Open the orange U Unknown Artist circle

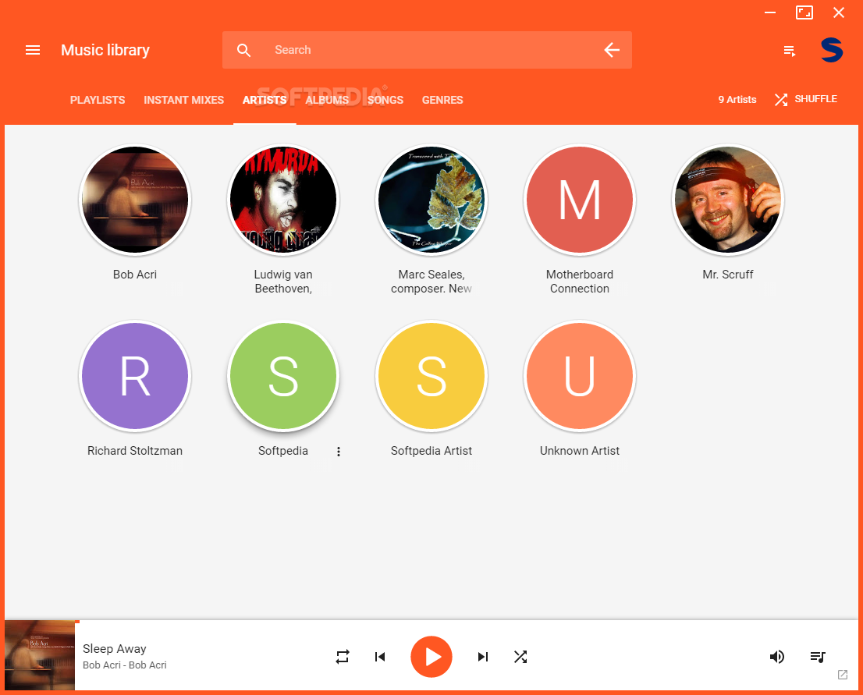[580, 376]
